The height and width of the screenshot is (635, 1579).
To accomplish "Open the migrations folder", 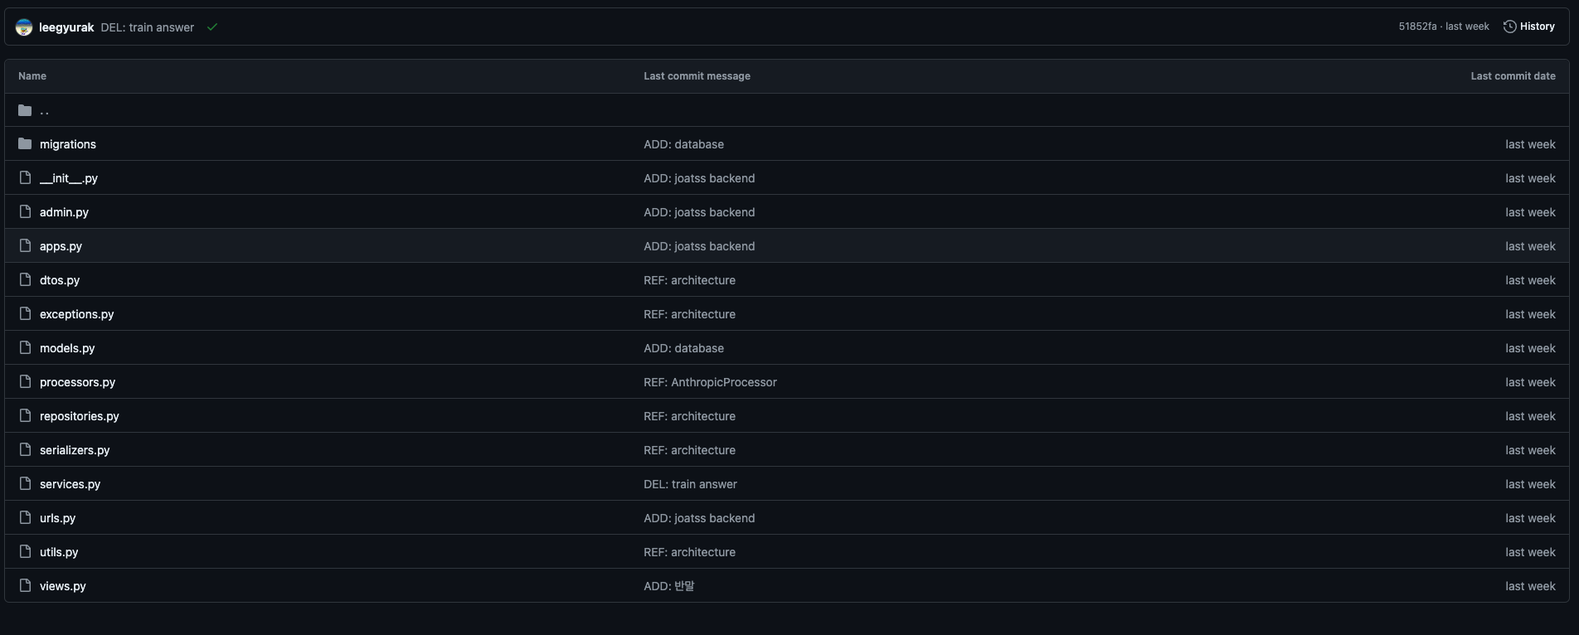I will (x=68, y=144).
